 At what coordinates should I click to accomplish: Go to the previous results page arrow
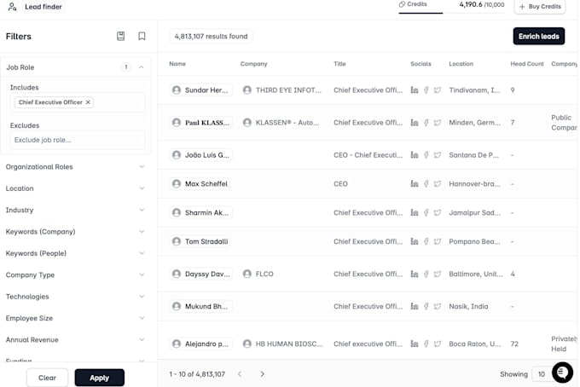click(x=240, y=374)
